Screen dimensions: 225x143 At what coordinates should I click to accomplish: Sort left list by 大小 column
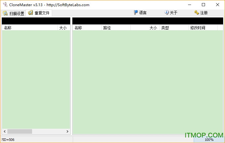[x=64, y=28]
